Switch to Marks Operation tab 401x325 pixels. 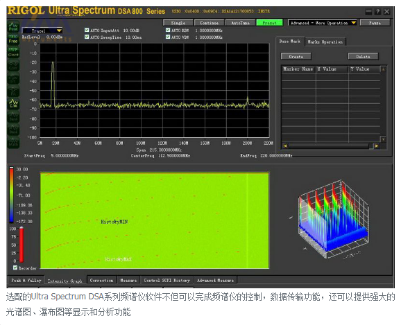(x=325, y=42)
